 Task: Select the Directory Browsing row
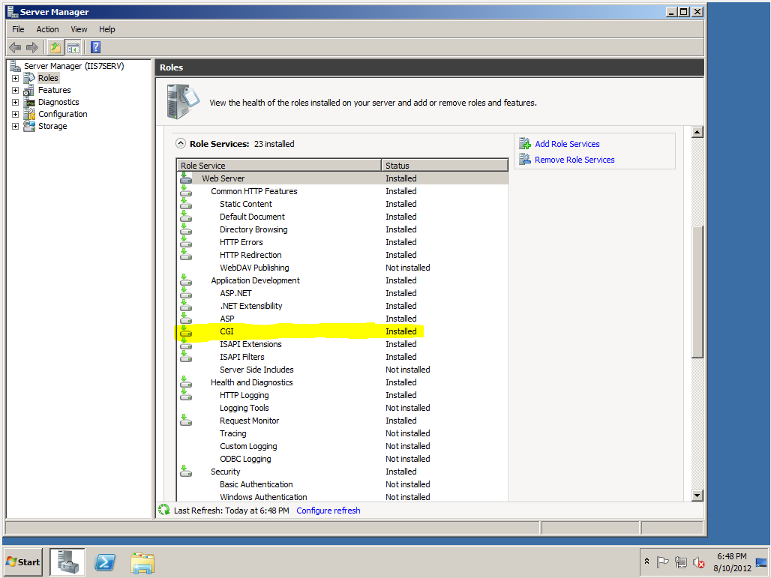[343, 229]
